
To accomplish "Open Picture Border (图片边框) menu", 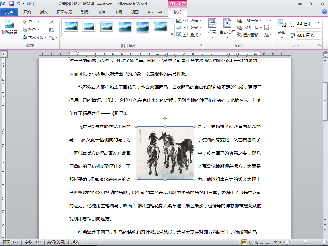I will point(189,21).
